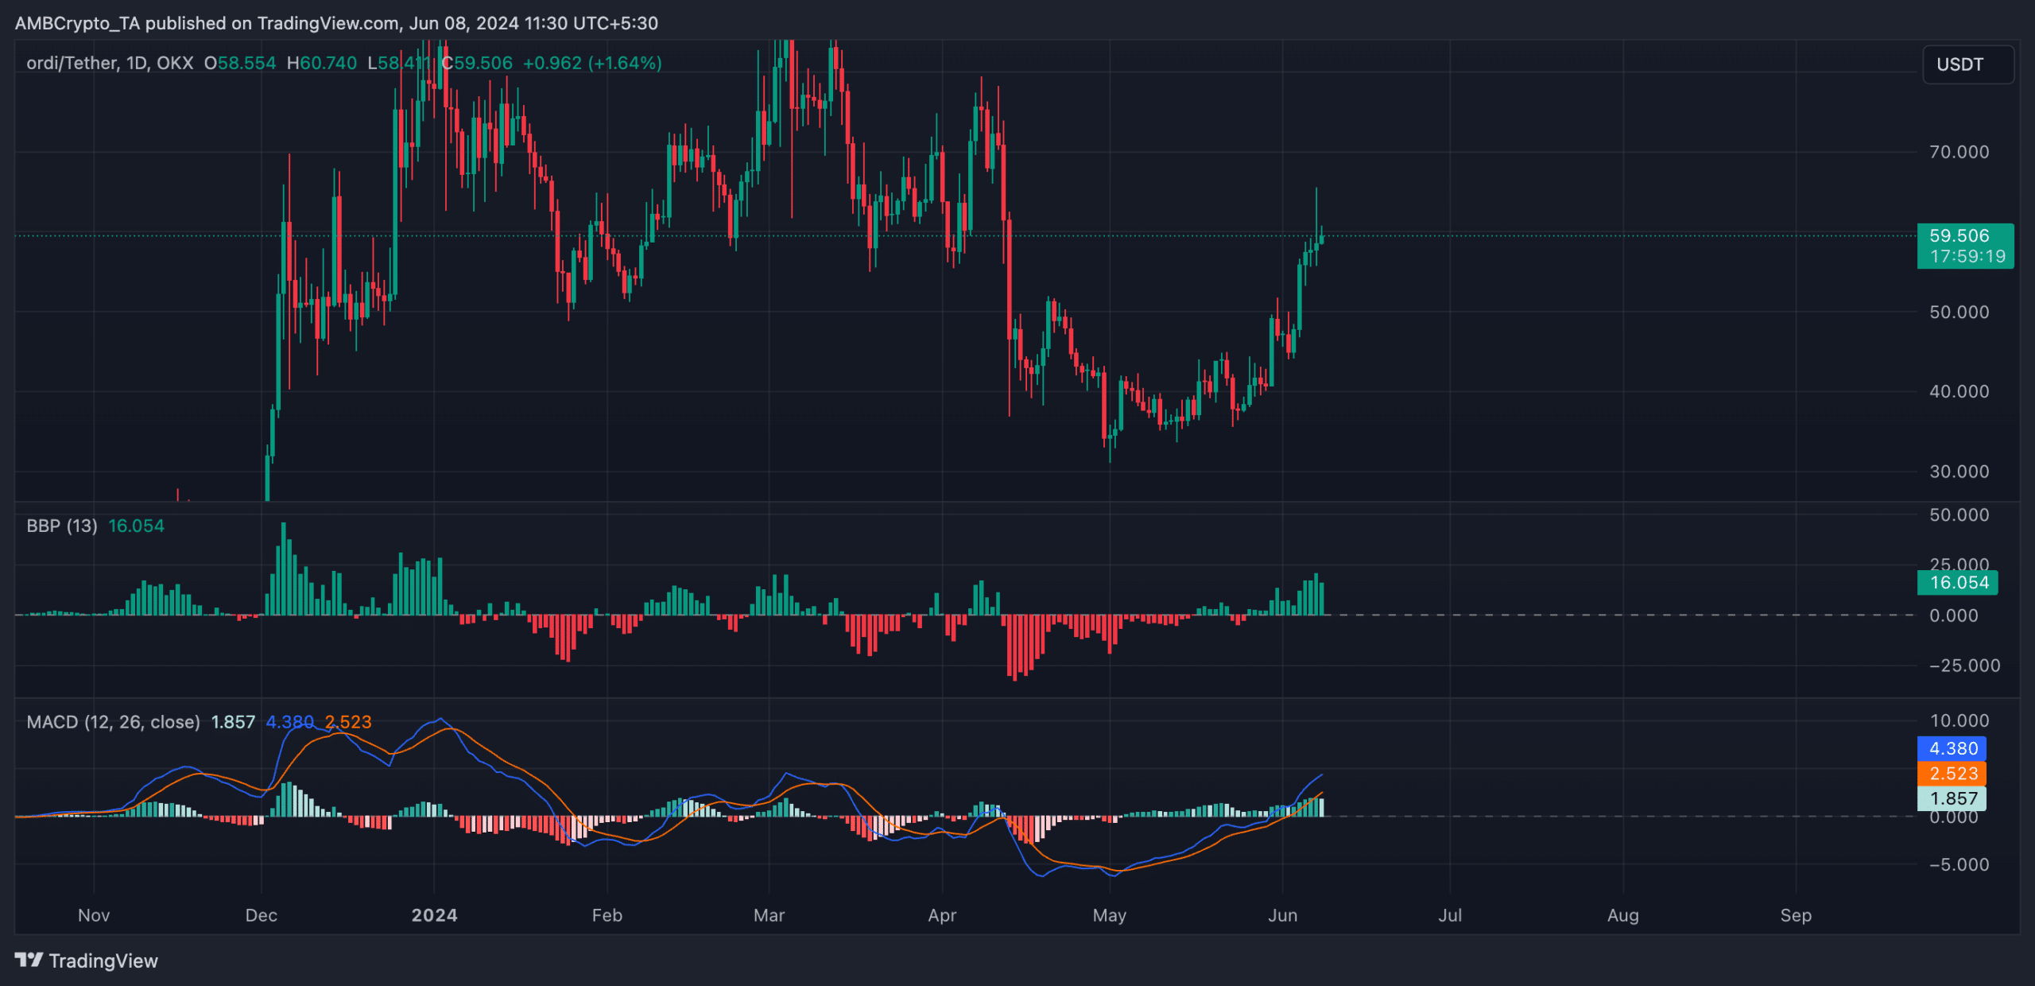
Task: Click the Aug label on time axis
Action: pyautogui.click(x=1623, y=915)
